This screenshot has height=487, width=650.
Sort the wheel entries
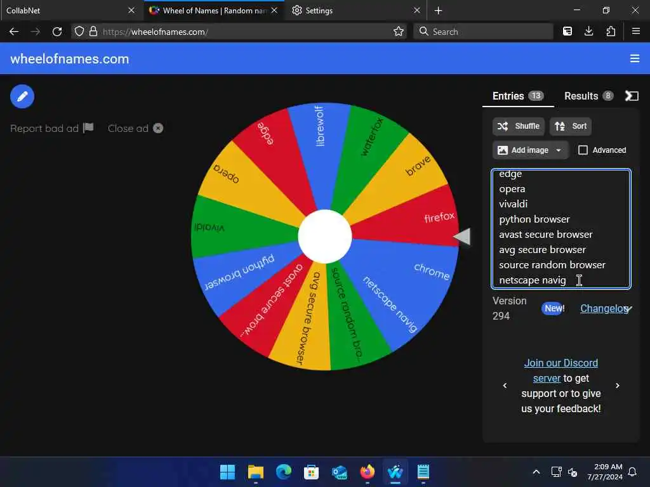(571, 126)
